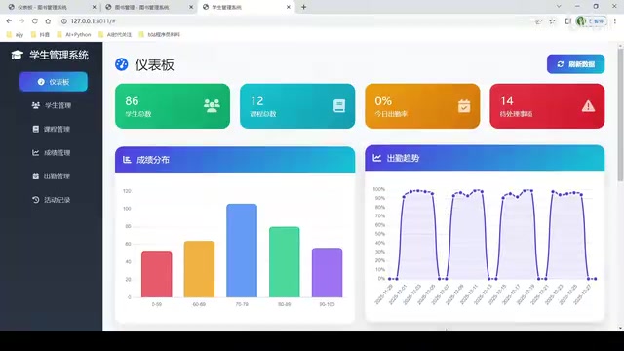
Task: Click the browser home icon
Action: (x=48, y=21)
